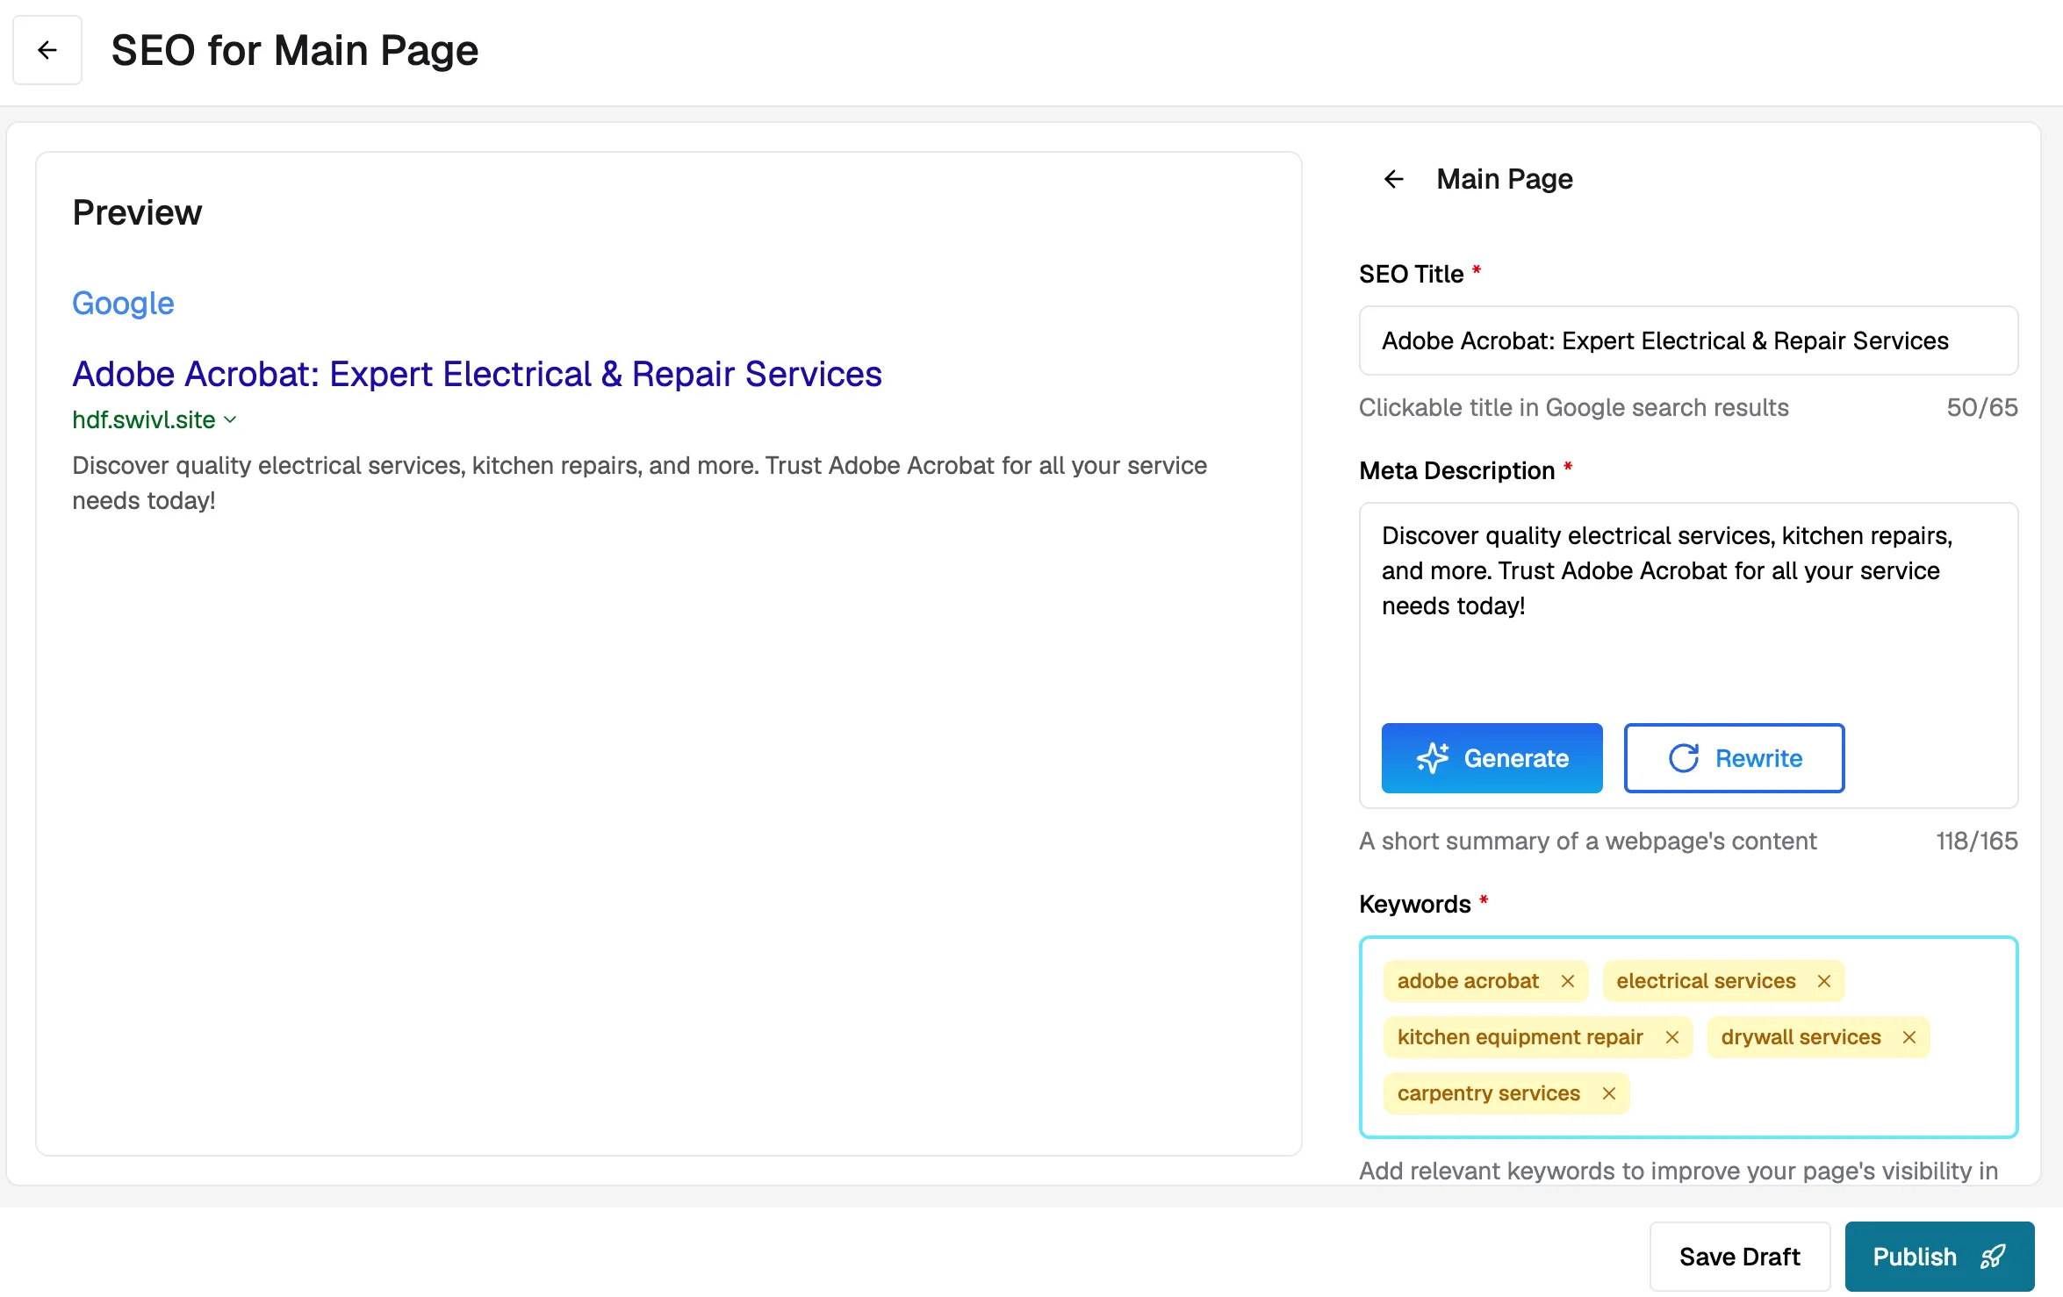The image size is (2063, 1297).
Task: Select the drywall services keyword tag text
Action: coord(1801,1037)
